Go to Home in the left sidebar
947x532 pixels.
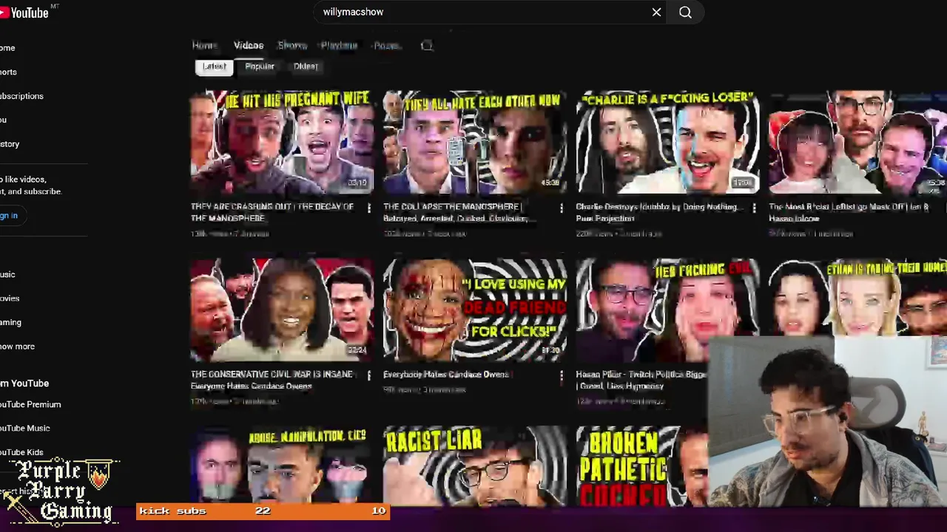[x=7, y=48]
